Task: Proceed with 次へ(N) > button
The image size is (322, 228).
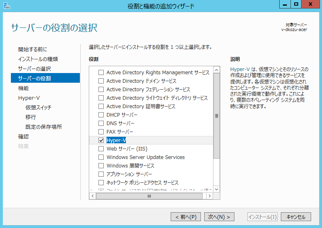Action: coord(219,217)
